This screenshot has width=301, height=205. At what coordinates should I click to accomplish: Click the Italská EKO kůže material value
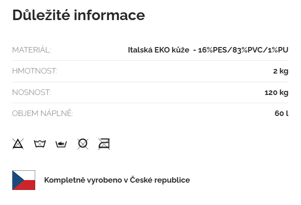158,50
